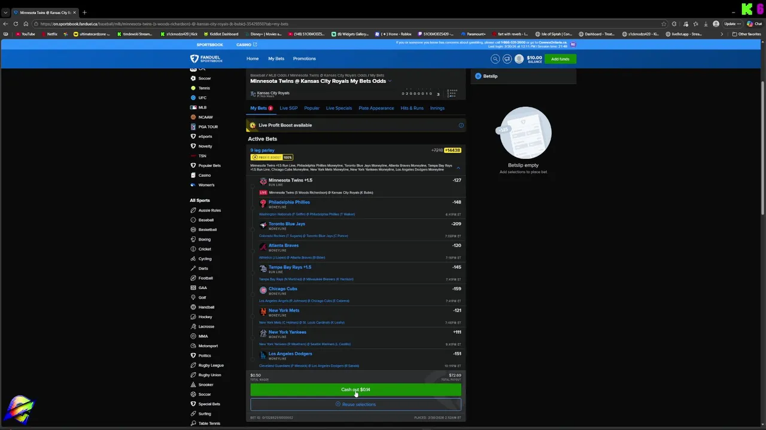
Task: Open Basketball in All Sports list
Action: click(x=208, y=229)
